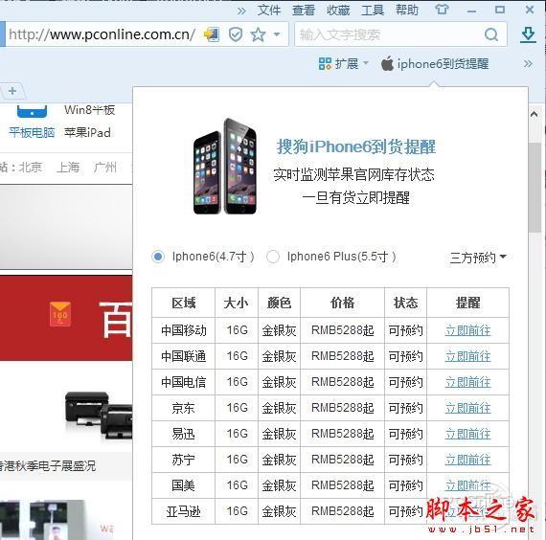Open the 扩展 extensions dropdown

(x=343, y=64)
